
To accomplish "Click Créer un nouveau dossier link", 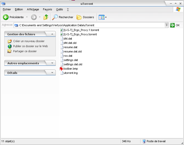I will (29, 41).
